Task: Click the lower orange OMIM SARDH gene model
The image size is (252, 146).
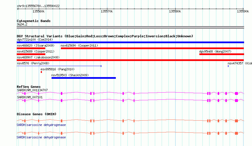Action: (x=130, y=133)
